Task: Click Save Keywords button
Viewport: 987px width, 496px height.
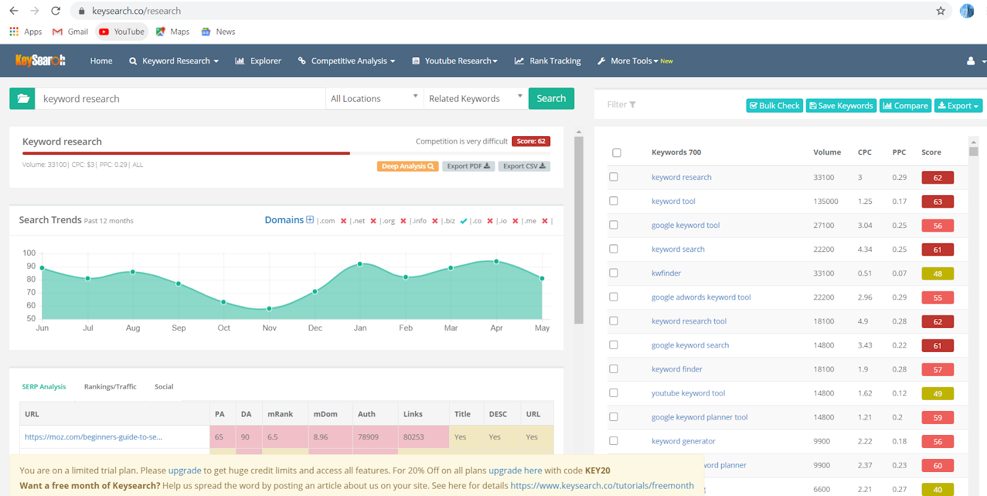Action: tap(841, 106)
